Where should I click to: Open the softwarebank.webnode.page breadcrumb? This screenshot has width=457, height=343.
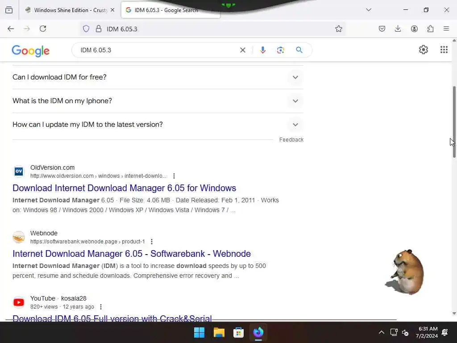click(87, 242)
